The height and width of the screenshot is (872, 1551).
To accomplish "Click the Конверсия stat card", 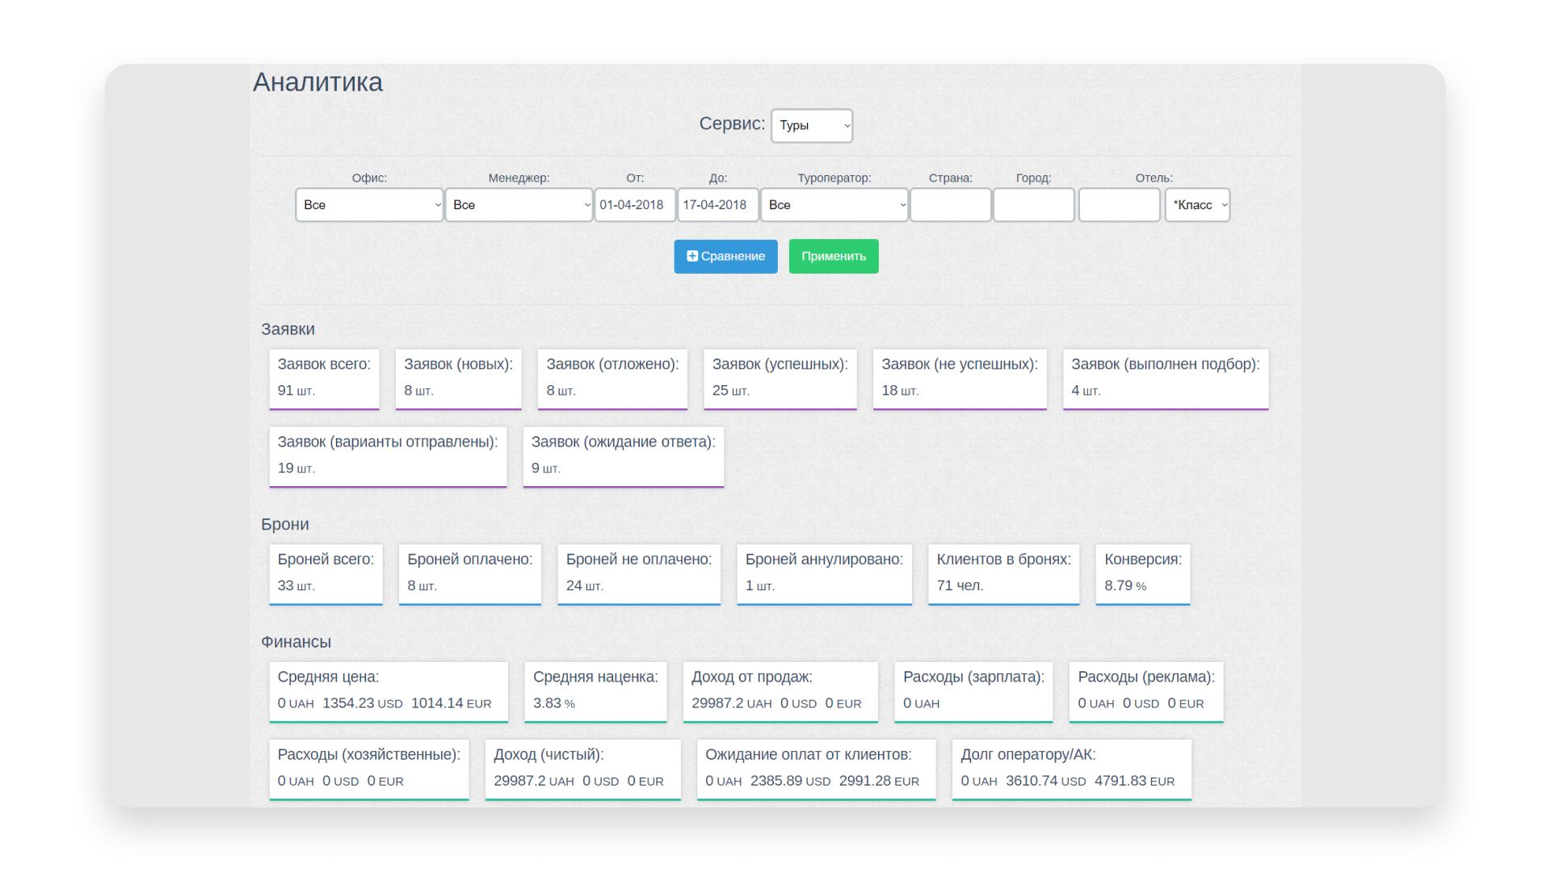I will pos(1142,572).
